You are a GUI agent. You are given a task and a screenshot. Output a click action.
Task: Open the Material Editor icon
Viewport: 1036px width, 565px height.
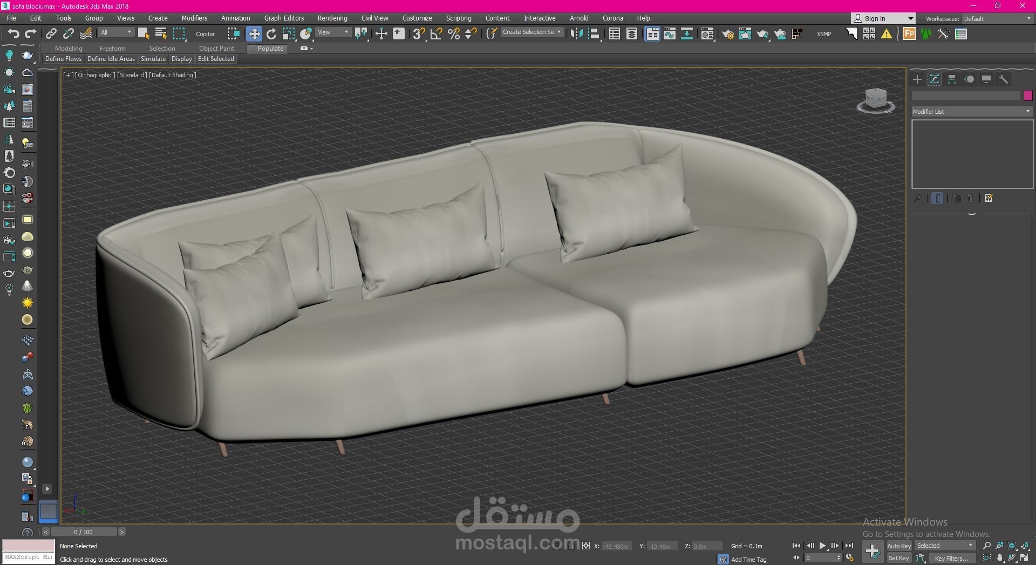click(707, 34)
